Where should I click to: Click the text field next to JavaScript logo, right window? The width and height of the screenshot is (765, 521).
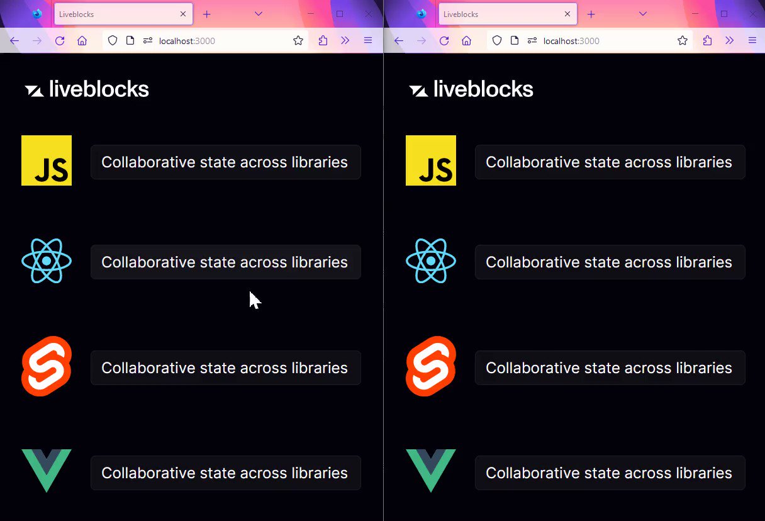[610, 162]
